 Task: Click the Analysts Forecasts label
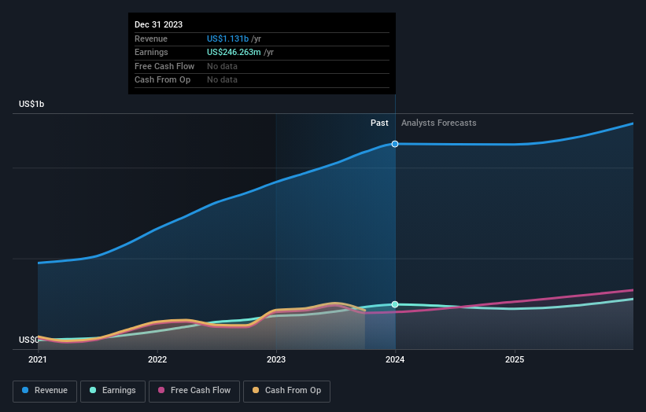439,123
